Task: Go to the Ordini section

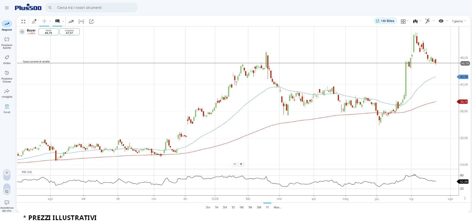Action: 7,59
